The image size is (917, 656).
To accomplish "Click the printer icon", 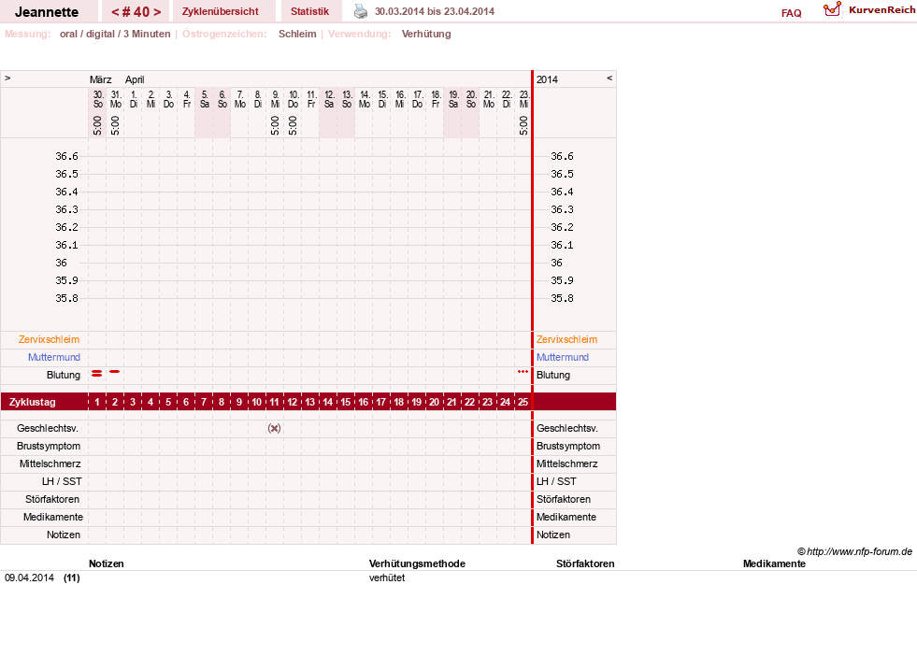I will [x=361, y=11].
